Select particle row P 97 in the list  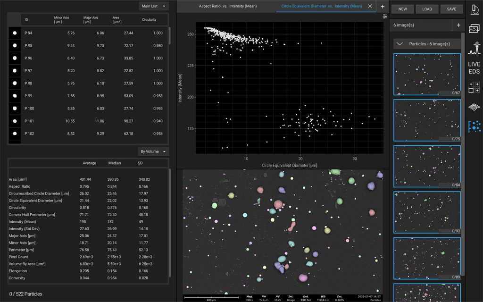click(x=89, y=71)
